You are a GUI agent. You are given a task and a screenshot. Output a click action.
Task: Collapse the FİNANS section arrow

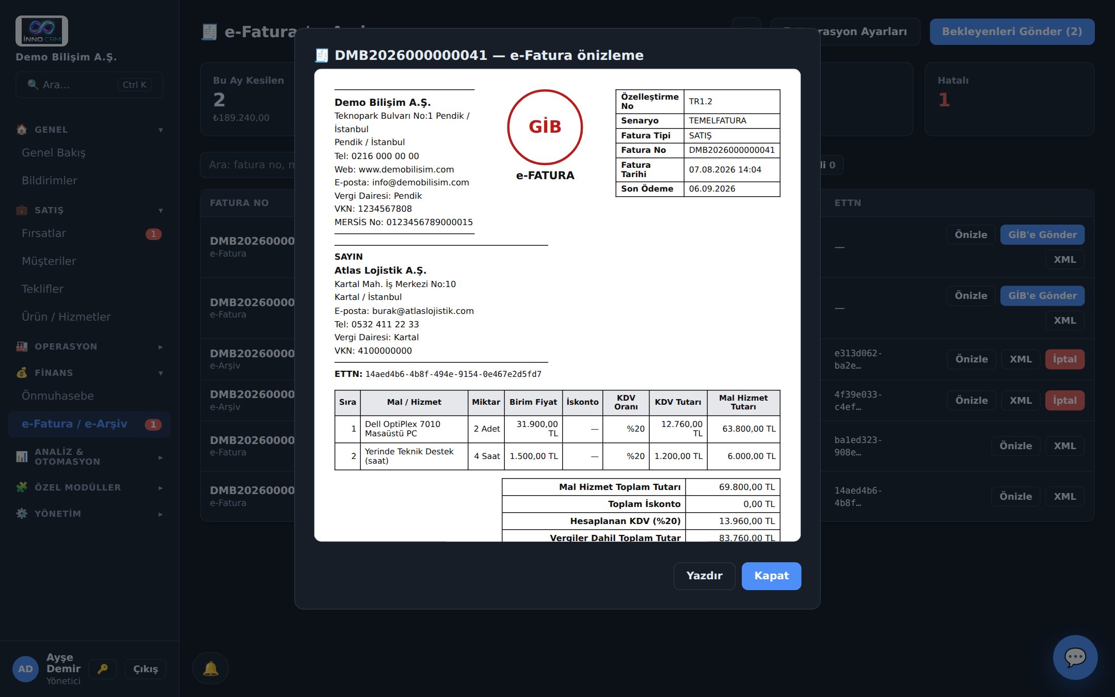(161, 373)
